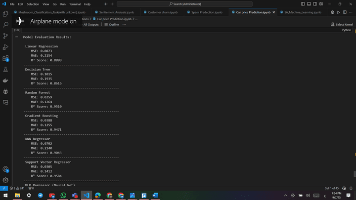
Task: Open the chat panel icon in activity bar
Action: [5, 103]
